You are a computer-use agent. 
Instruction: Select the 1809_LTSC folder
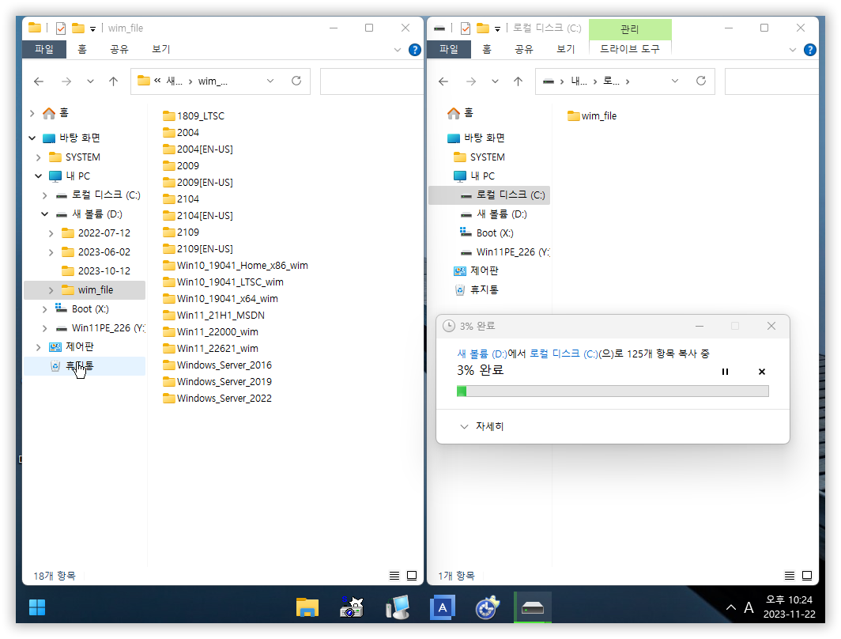(194, 116)
